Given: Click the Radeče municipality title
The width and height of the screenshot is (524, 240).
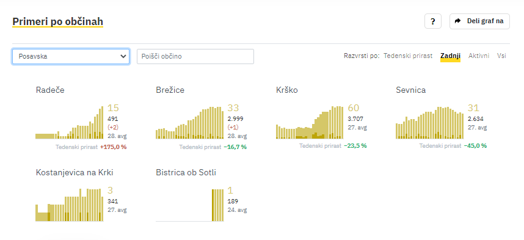Looking at the screenshot, I should click(x=50, y=90).
